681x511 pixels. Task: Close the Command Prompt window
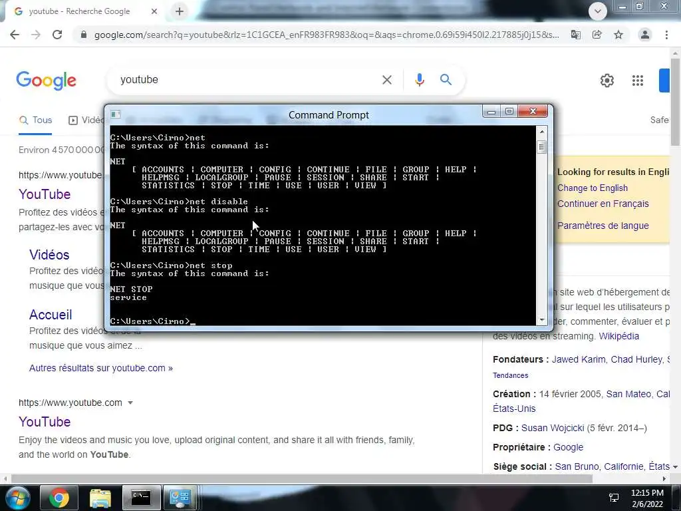tap(533, 112)
